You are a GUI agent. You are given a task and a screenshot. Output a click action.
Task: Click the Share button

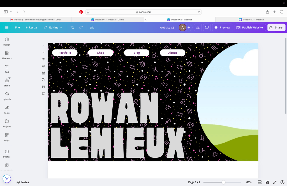(x=276, y=27)
